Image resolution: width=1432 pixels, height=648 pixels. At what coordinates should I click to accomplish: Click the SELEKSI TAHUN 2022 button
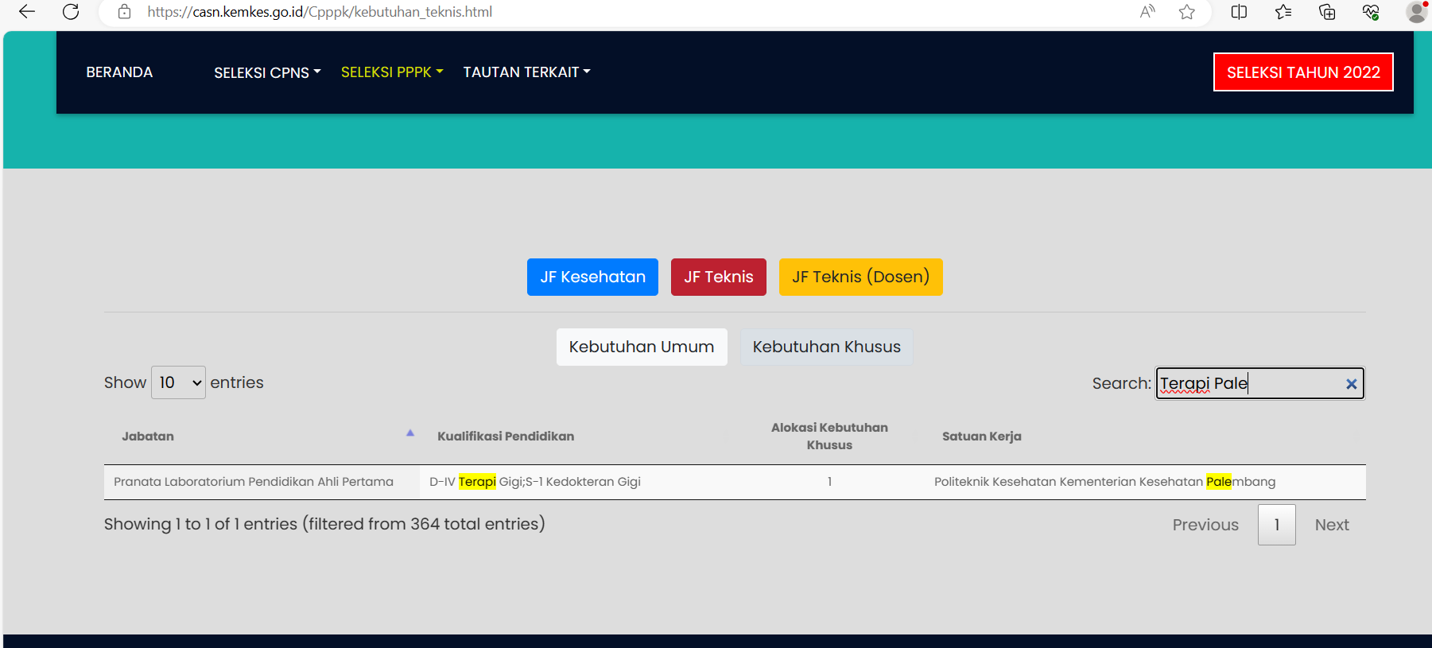(1302, 72)
